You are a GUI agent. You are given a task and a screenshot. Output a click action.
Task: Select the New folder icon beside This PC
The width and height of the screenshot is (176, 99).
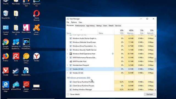16,2
